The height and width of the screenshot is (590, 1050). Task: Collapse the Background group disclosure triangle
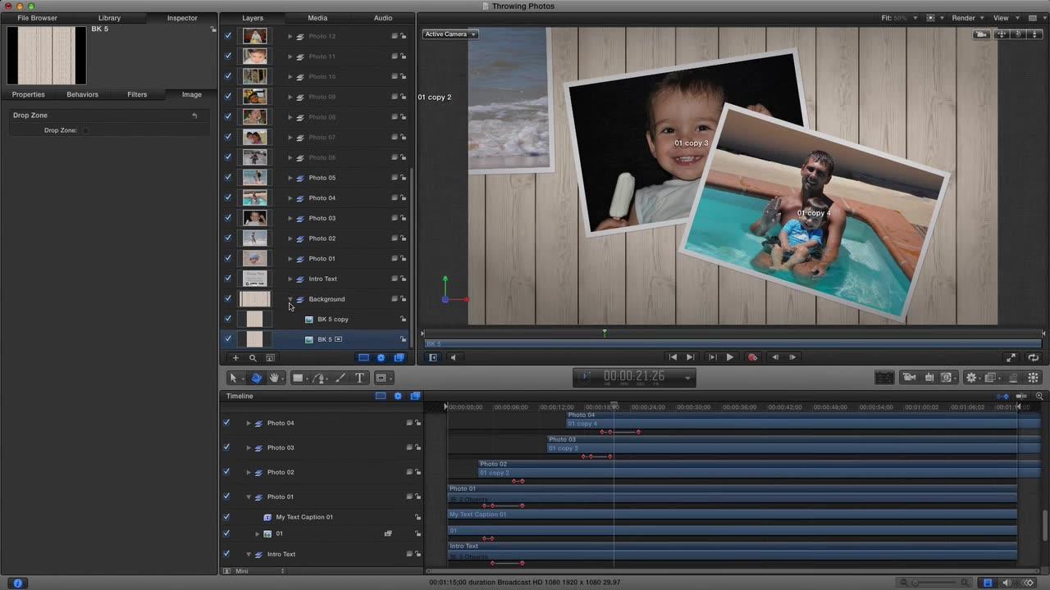click(290, 299)
